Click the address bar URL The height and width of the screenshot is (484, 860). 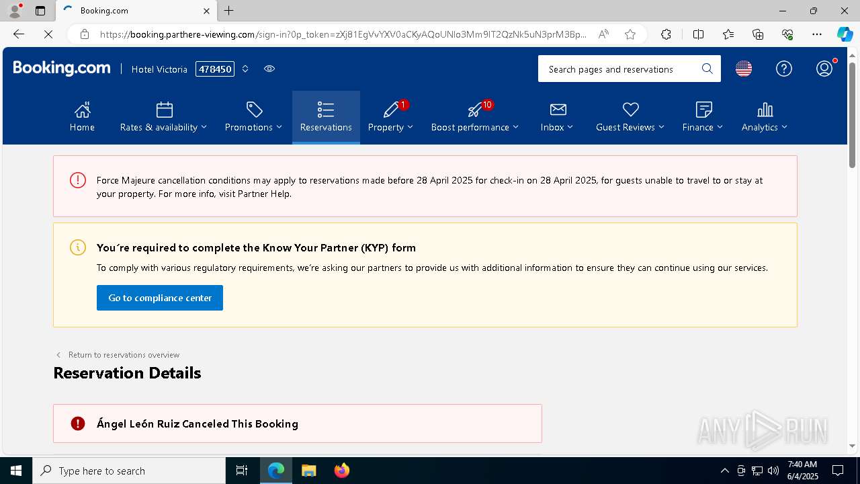pos(343,34)
